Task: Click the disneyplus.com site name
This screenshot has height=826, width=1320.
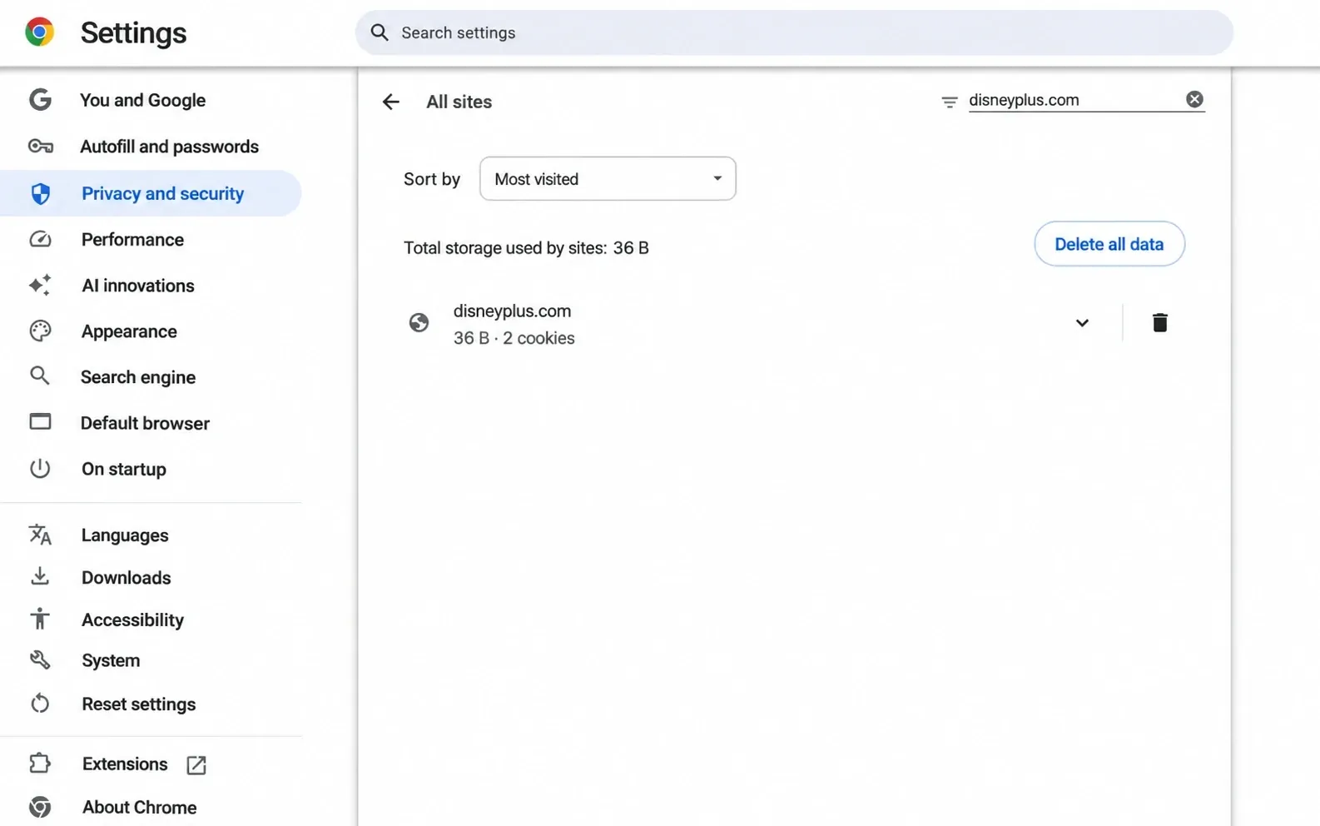Action: [x=512, y=311]
